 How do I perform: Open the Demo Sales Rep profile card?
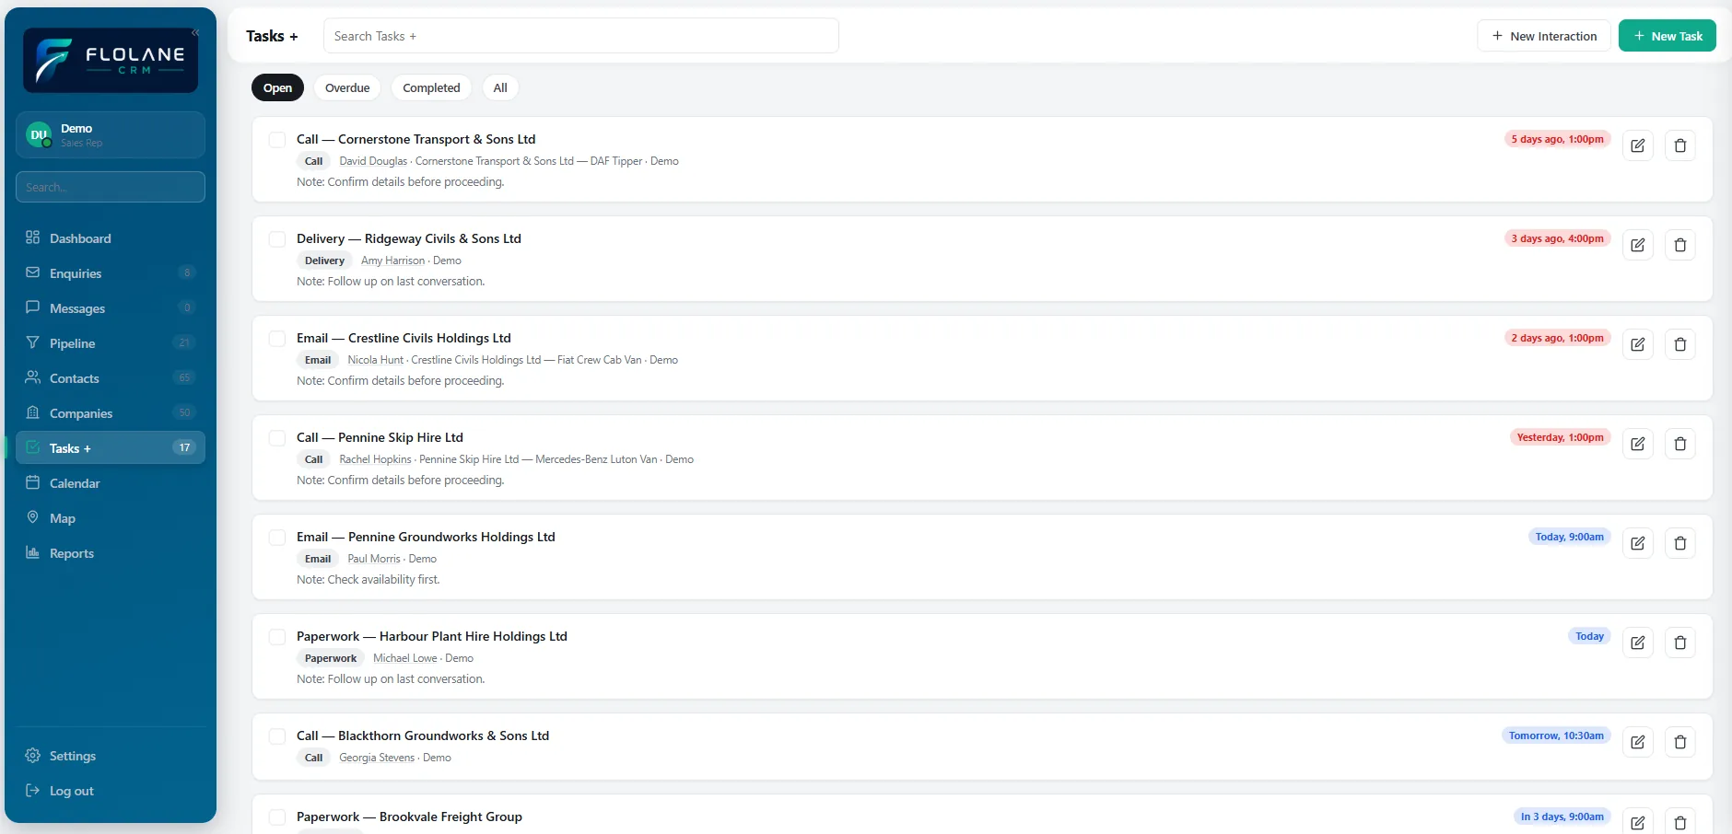111,135
